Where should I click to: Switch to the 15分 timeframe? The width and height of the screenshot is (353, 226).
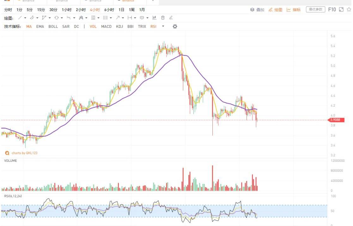click(41, 10)
